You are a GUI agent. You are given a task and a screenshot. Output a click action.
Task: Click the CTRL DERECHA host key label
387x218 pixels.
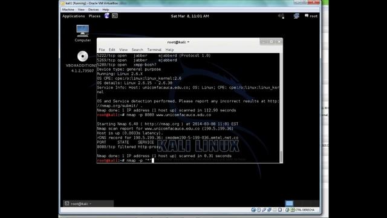pos(305,210)
